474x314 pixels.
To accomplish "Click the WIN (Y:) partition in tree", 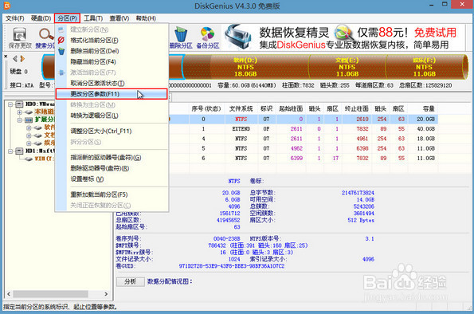I will (45, 159).
